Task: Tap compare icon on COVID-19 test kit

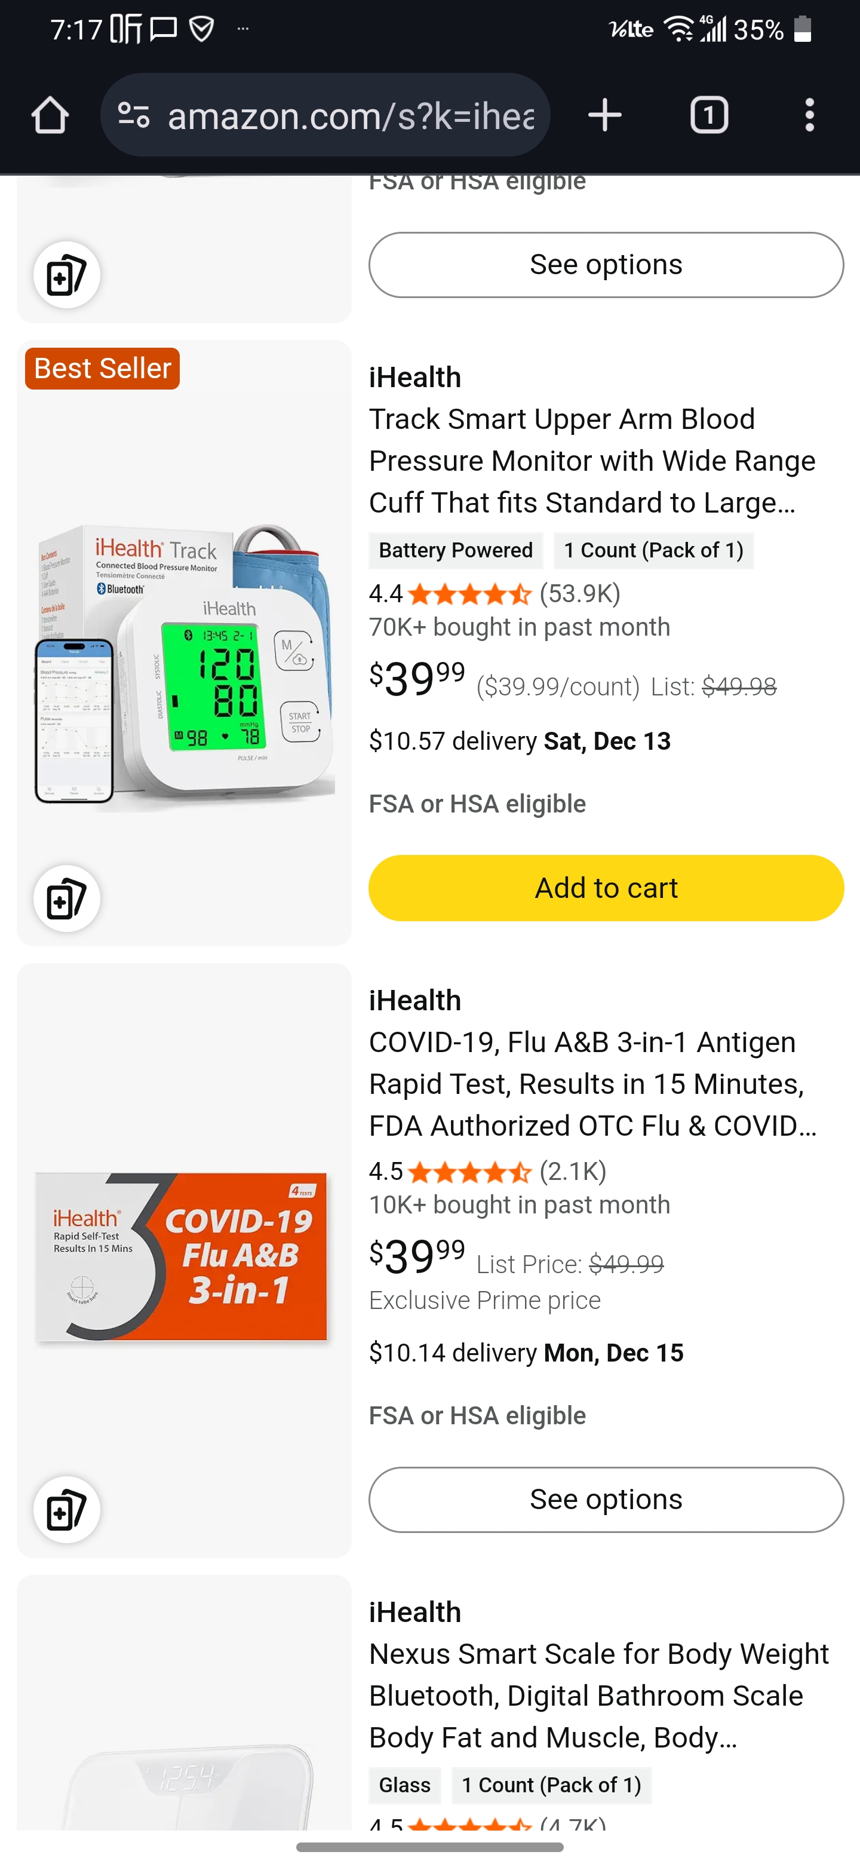Action: click(x=66, y=1510)
